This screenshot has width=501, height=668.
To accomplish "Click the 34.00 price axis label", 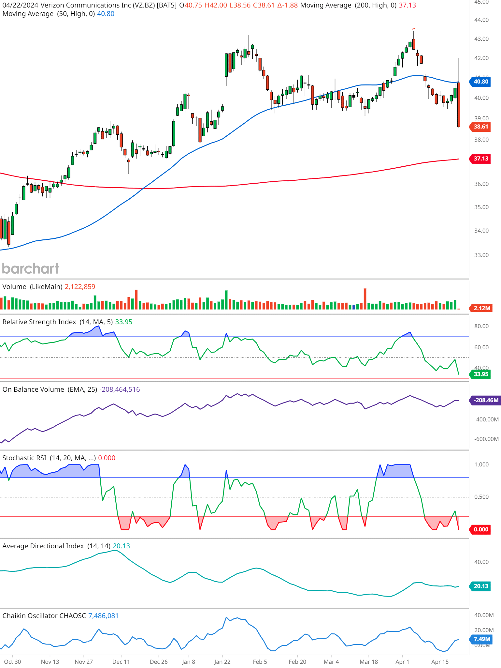I will [481, 231].
